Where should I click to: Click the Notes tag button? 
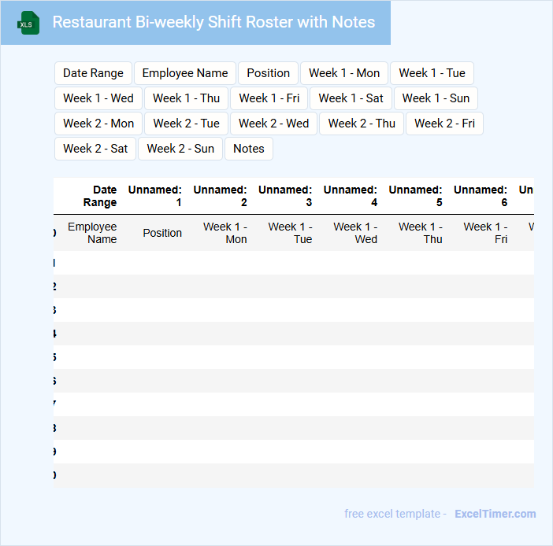249,149
